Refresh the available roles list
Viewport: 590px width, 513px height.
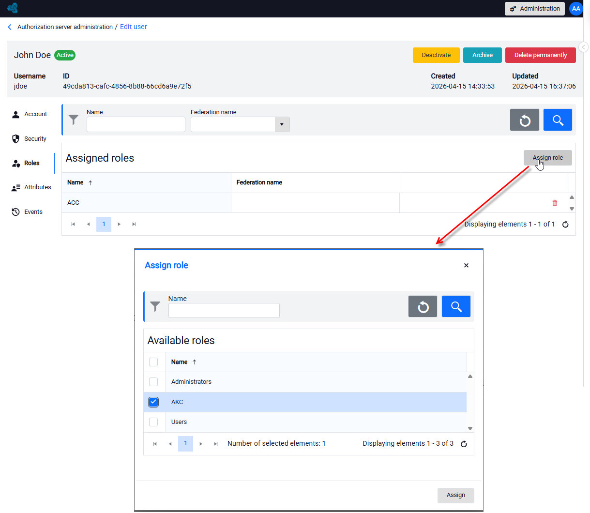464,444
